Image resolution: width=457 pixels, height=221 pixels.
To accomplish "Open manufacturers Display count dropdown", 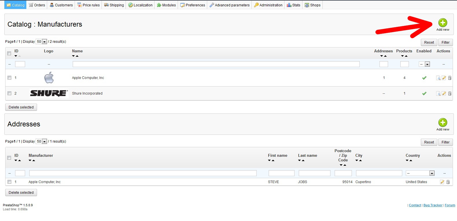I will 41,42.
